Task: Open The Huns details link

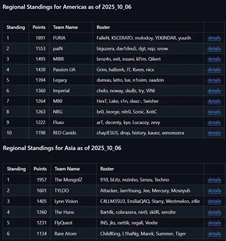Action: [x=214, y=212]
